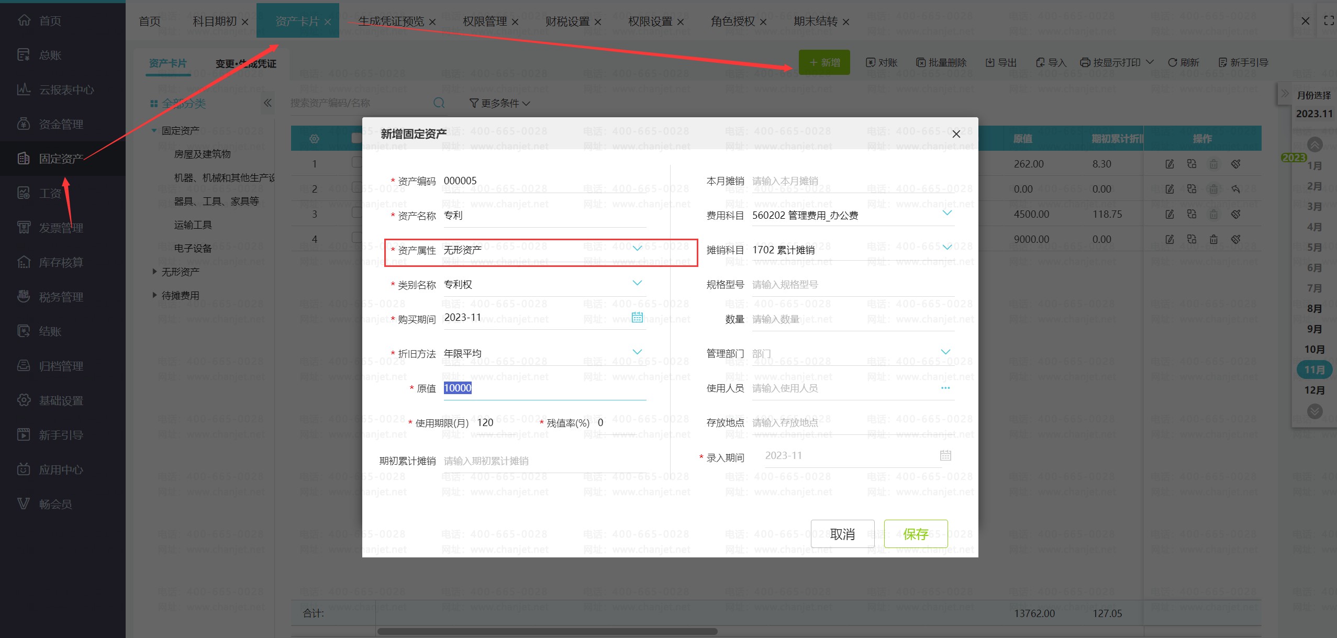Tick the checkbox in row 1

coord(356,163)
